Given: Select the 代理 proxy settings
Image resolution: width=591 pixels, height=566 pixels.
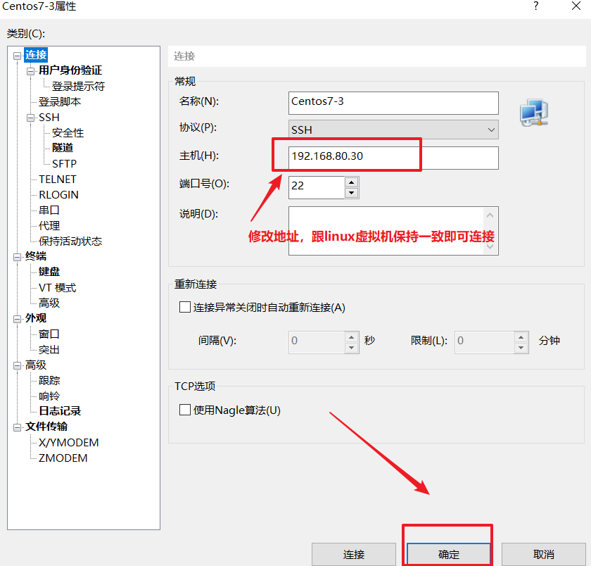Looking at the screenshot, I should [49, 225].
